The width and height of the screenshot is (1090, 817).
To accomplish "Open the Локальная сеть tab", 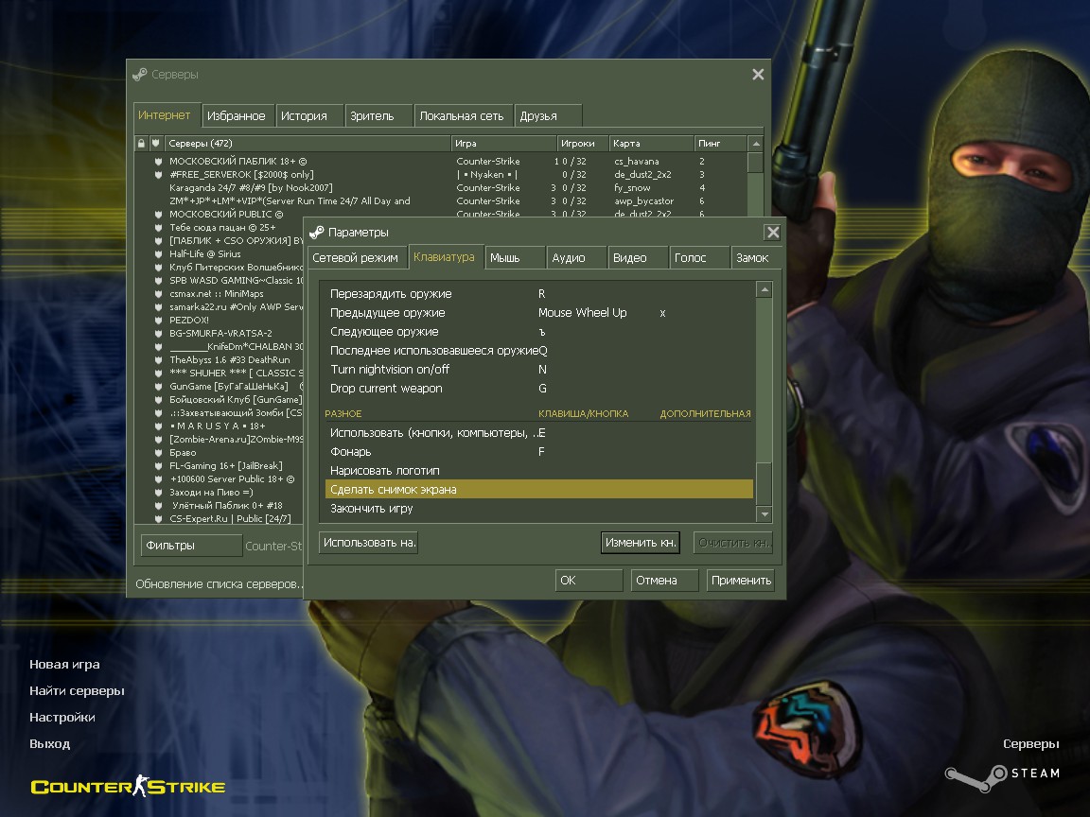I will (x=464, y=116).
